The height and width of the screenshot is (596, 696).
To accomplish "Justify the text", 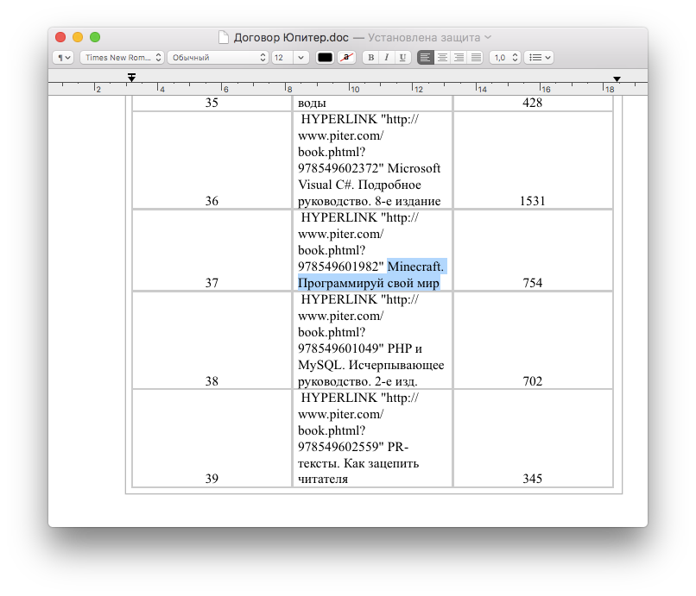I will pos(475,58).
